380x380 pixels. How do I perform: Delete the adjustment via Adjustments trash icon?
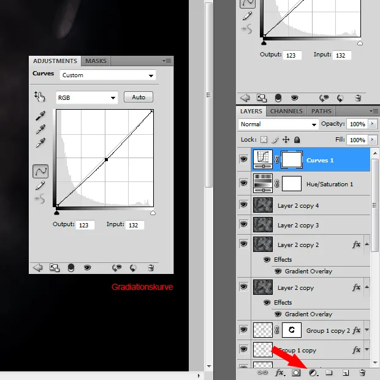[x=151, y=268]
